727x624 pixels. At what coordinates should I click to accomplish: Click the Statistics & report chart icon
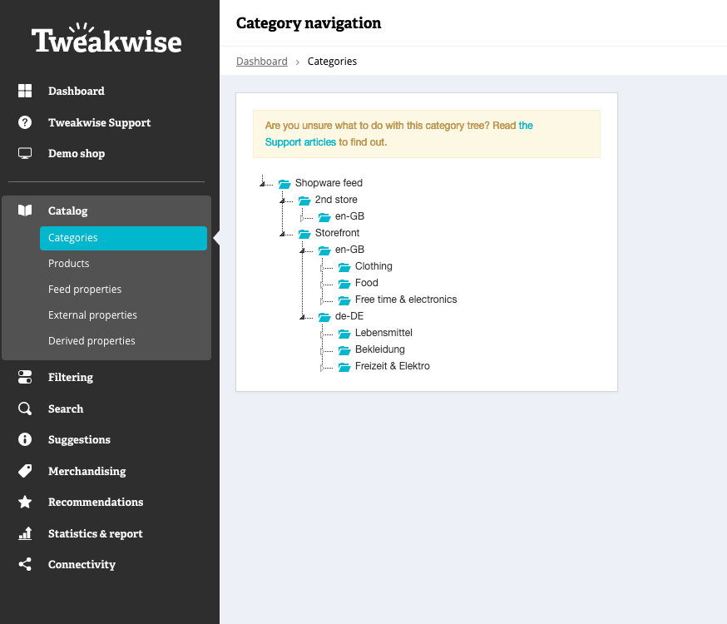tap(25, 533)
